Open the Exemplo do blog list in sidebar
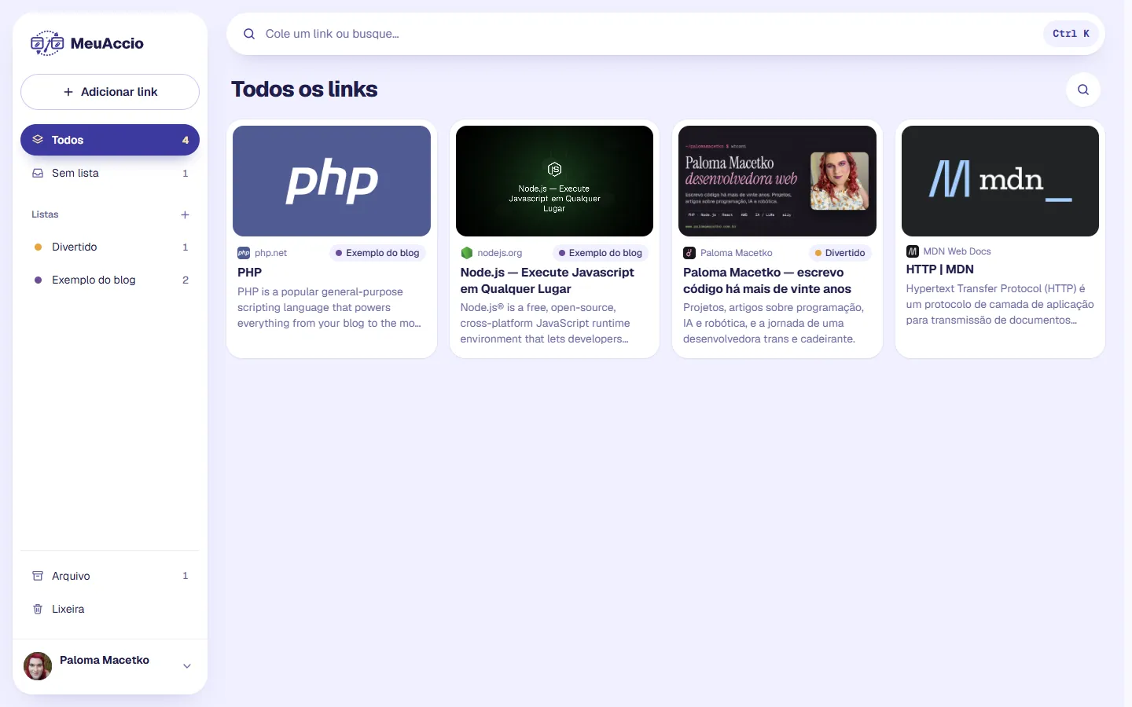 (110, 280)
